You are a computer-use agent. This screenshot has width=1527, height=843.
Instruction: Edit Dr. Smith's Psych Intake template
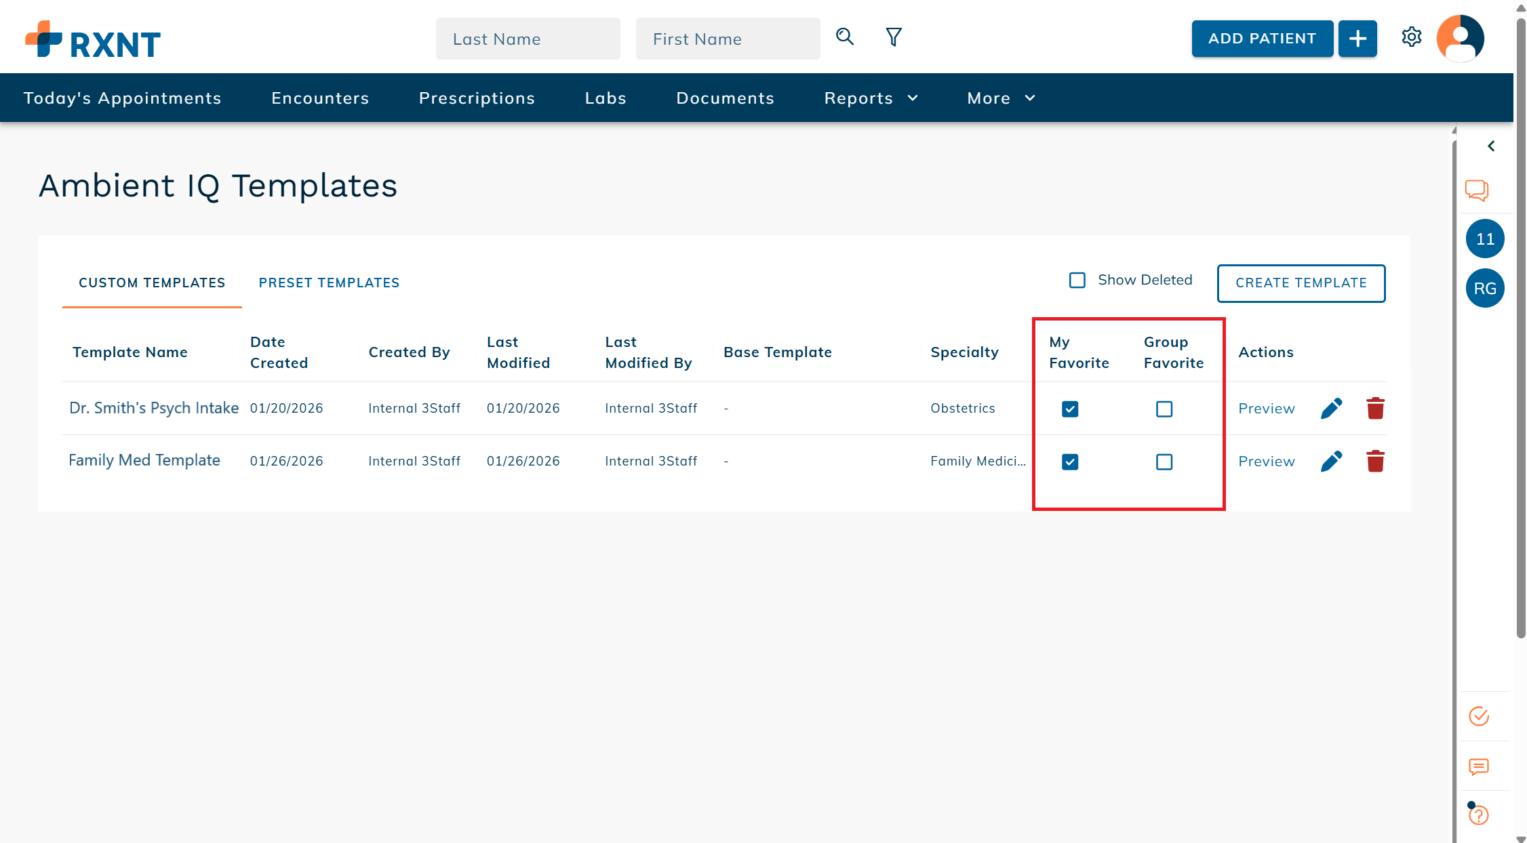1331,409
